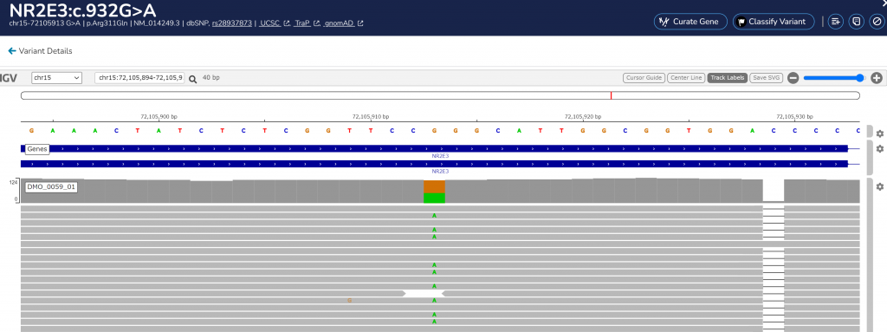887x332 pixels.
Task: Open settings gear for the sequence track
Action: click(880, 133)
